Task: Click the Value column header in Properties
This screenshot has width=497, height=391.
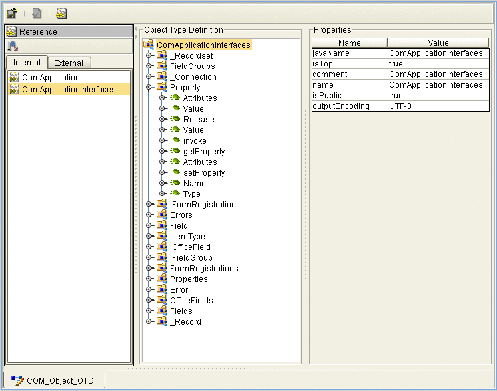Action: click(x=438, y=43)
